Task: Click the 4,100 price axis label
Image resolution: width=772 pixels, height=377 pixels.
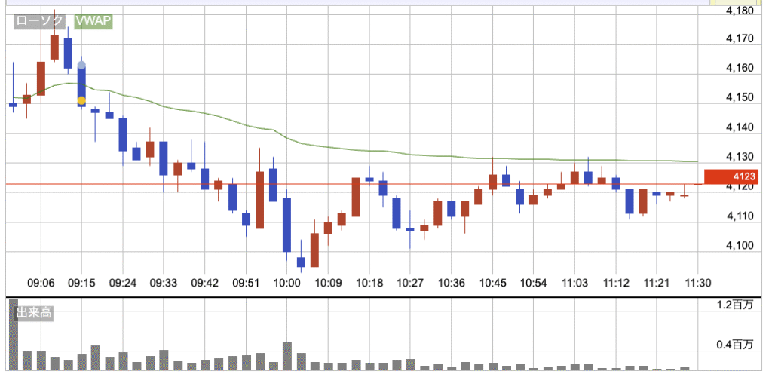Action: 739,245
